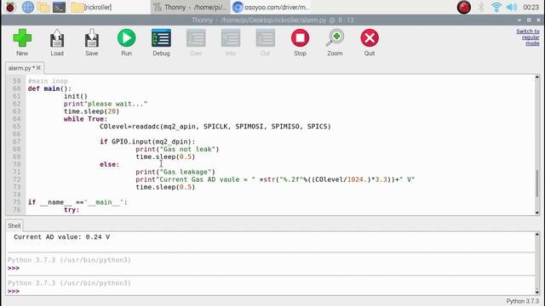Switch to regular mode
Image resolution: width=545 pixels, height=306 pixels.
(x=528, y=37)
